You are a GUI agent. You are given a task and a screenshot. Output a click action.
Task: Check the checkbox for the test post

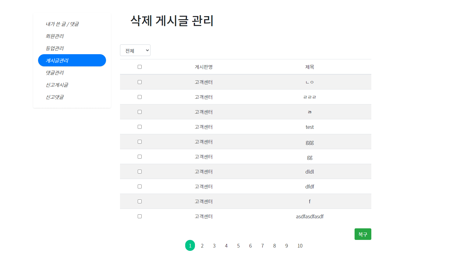[140, 127]
